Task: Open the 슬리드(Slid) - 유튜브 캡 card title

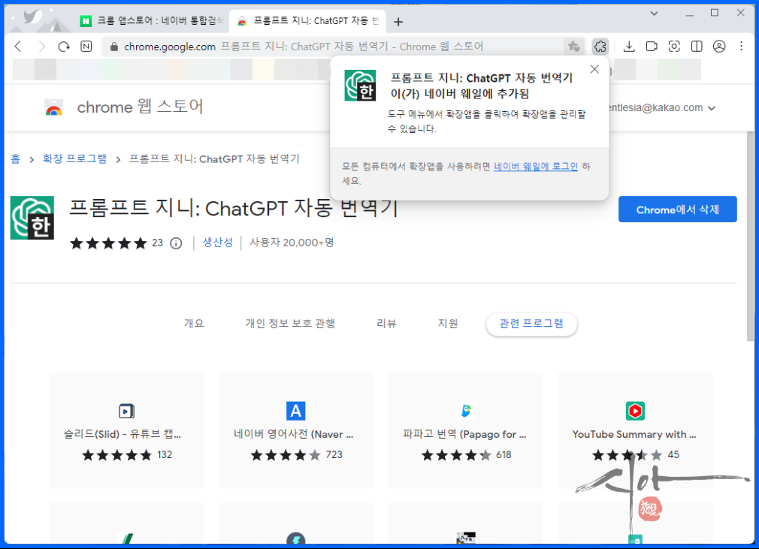Action: [x=122, y=434]
